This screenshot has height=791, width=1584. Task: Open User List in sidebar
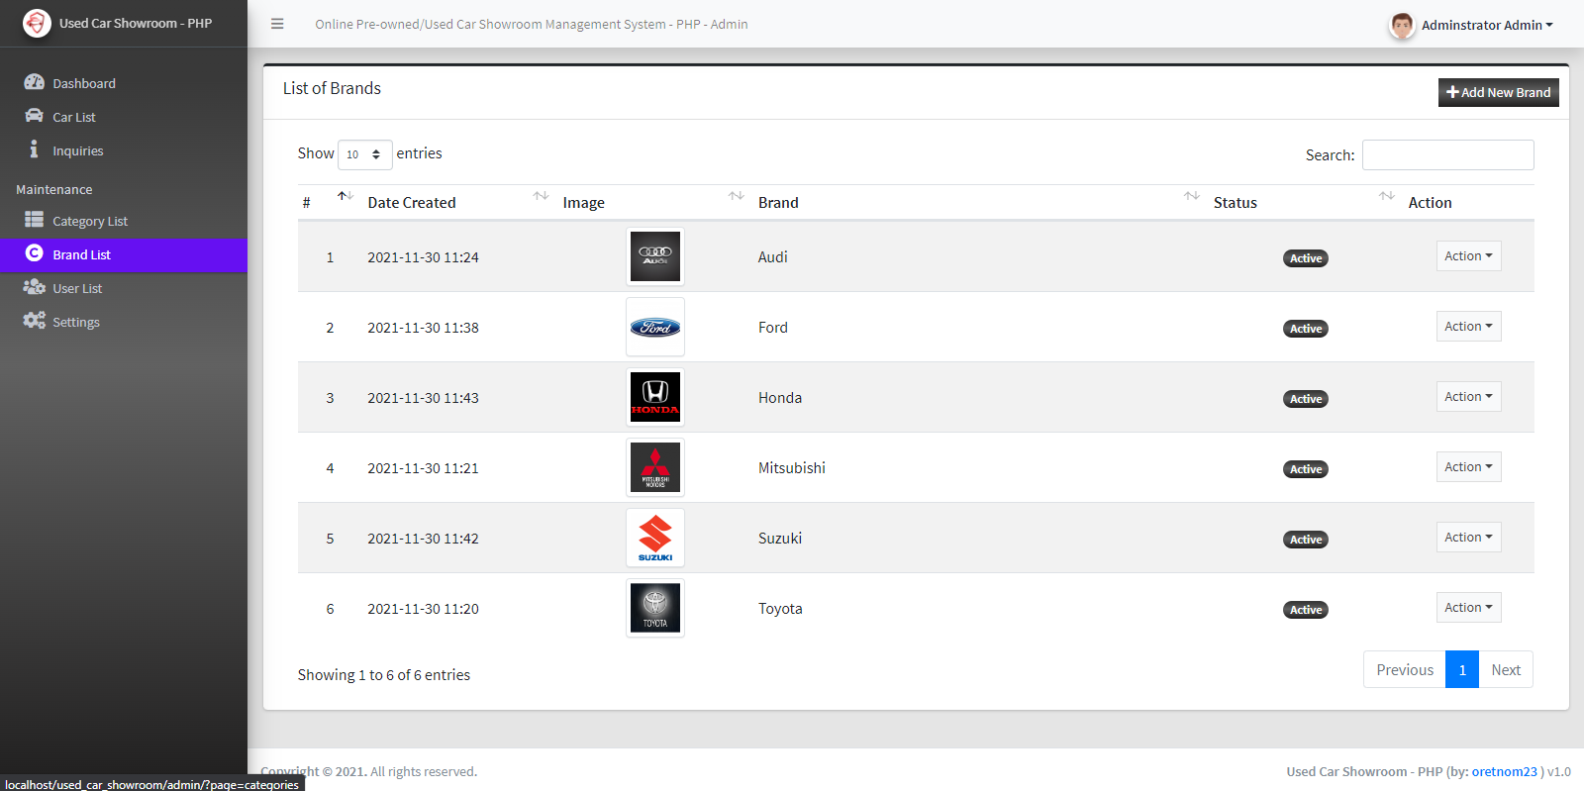124,288
